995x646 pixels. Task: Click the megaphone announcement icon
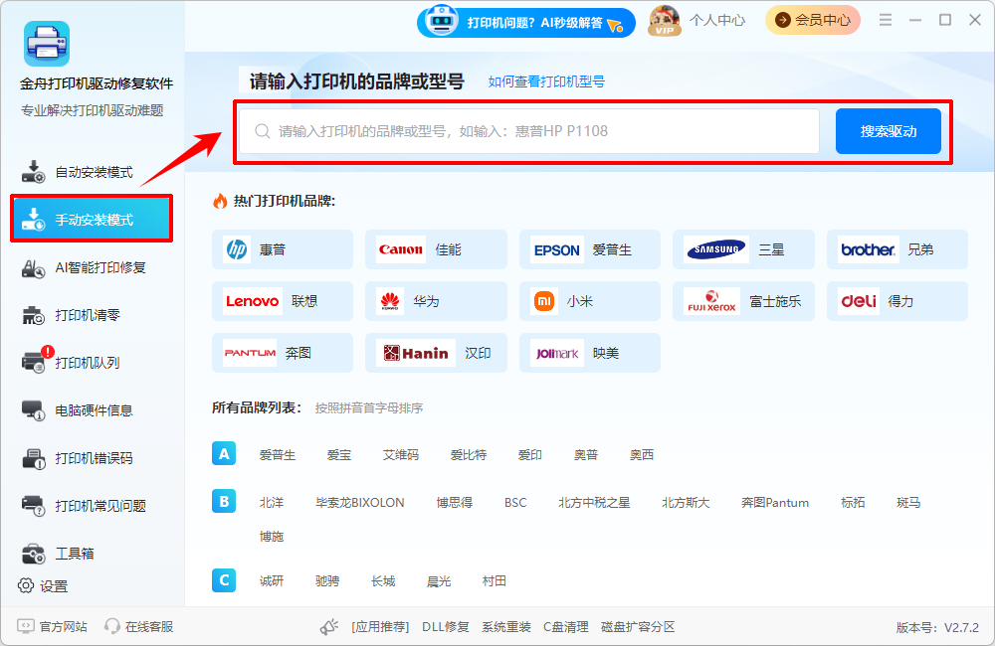click(x=328, y=627)
